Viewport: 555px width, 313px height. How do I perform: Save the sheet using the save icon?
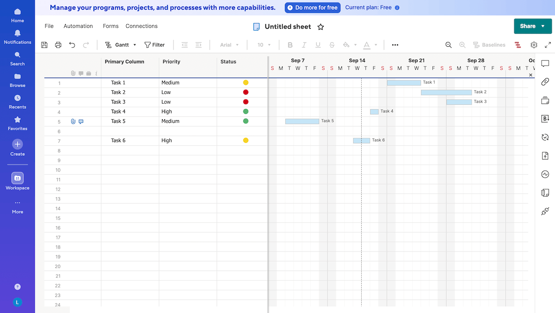[44, 45]
